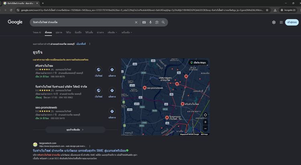The image size is (301, 165).
Task: Switch to the รูปภาพ tab
Action: tap(59, 32)
